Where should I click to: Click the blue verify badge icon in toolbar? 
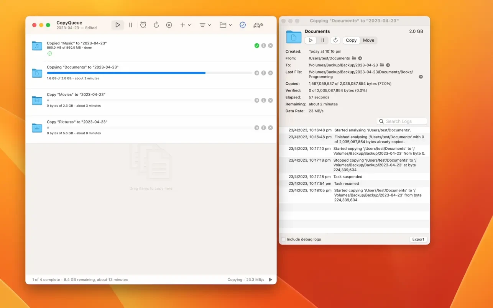tap(243, 25)
